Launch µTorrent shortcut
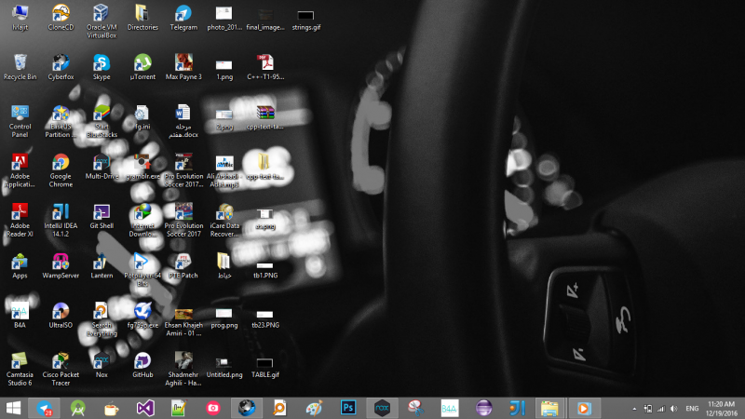Image resolution: width=745 pixels, height=419 pixels. point(142,67)
